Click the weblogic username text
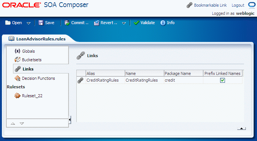Screen dimensions: 257x141 coord(245,13)
